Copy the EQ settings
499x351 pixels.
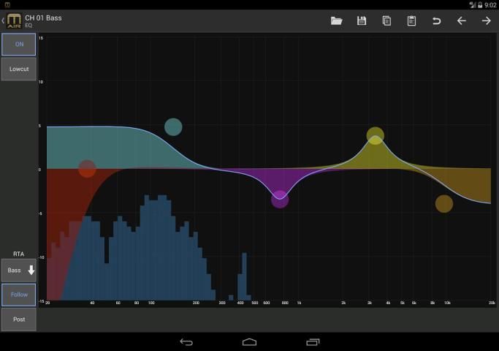click(386, 20)
